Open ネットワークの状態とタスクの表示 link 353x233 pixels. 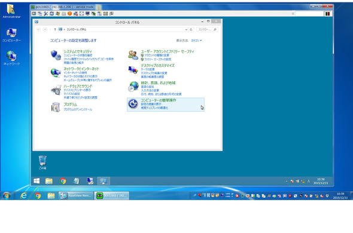click(81, 76)
